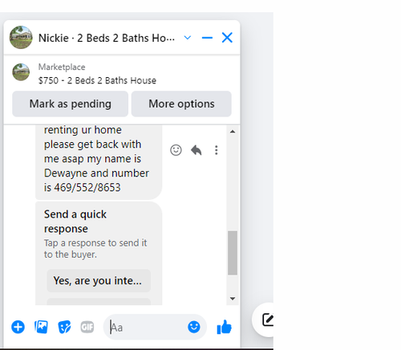Open the $750 2 Beds listing thumbnail
This screenshot has width=401, height=350.
pyautogui.click(x=21, y=72)
